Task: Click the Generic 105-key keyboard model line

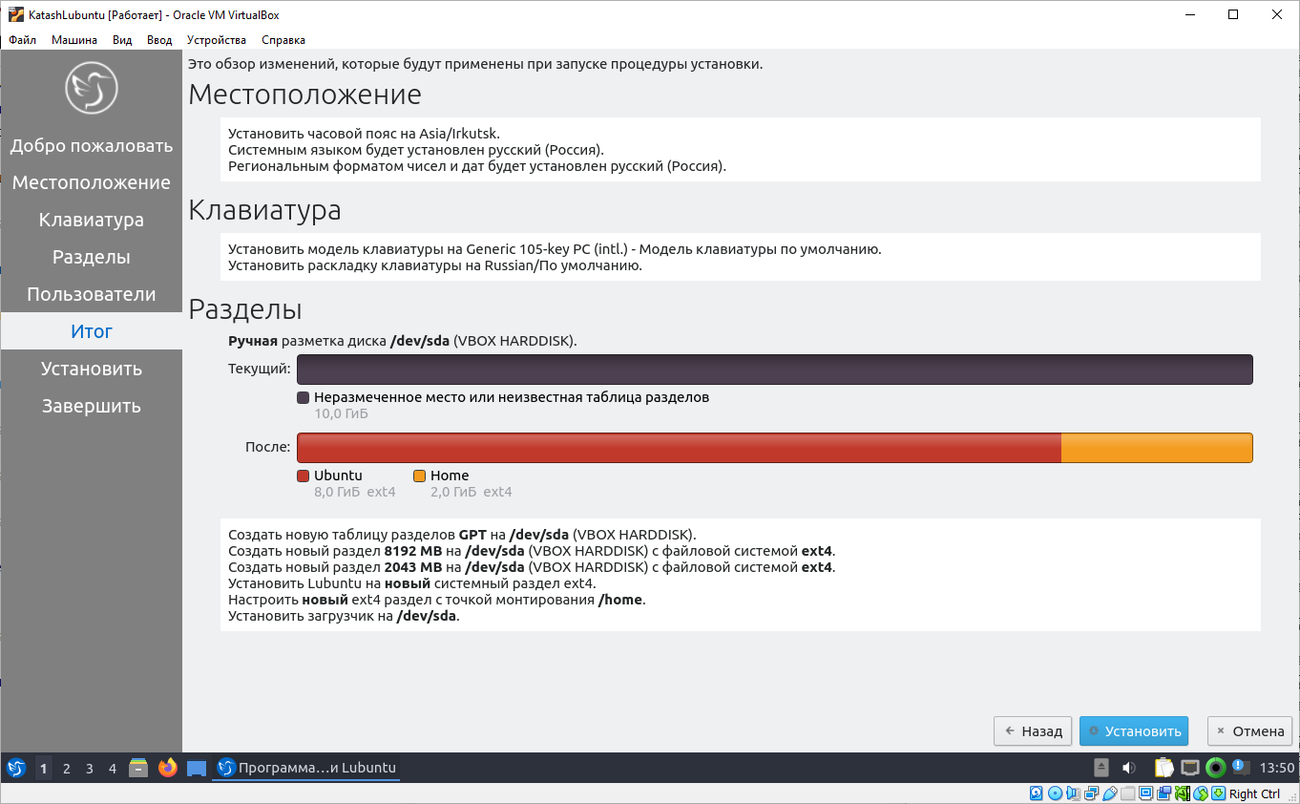Action: (x=555, y=249)
